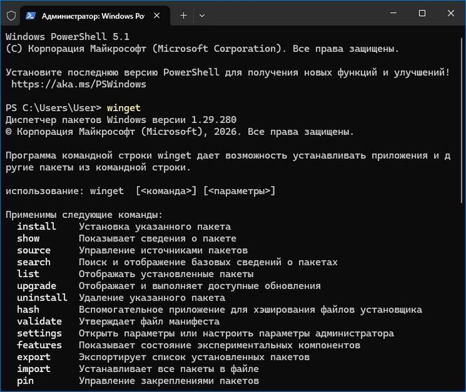Click description 'Управление источниками пакетов'

point(163,250)
